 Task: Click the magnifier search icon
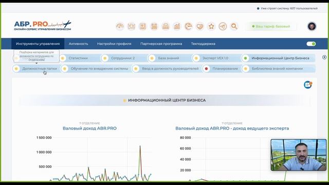click(x=234, y=26)
